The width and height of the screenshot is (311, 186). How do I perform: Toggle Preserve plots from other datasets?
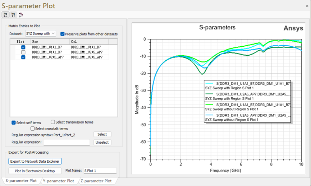(x=63, y=34)
